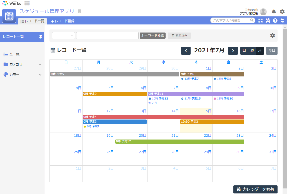Open the 絞り込み filter
The width and height of the screenshot is (287, 194).
179,36
